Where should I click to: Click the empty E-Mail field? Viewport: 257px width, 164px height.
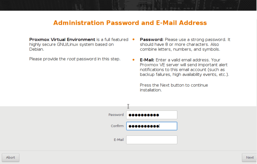(152, 140)
